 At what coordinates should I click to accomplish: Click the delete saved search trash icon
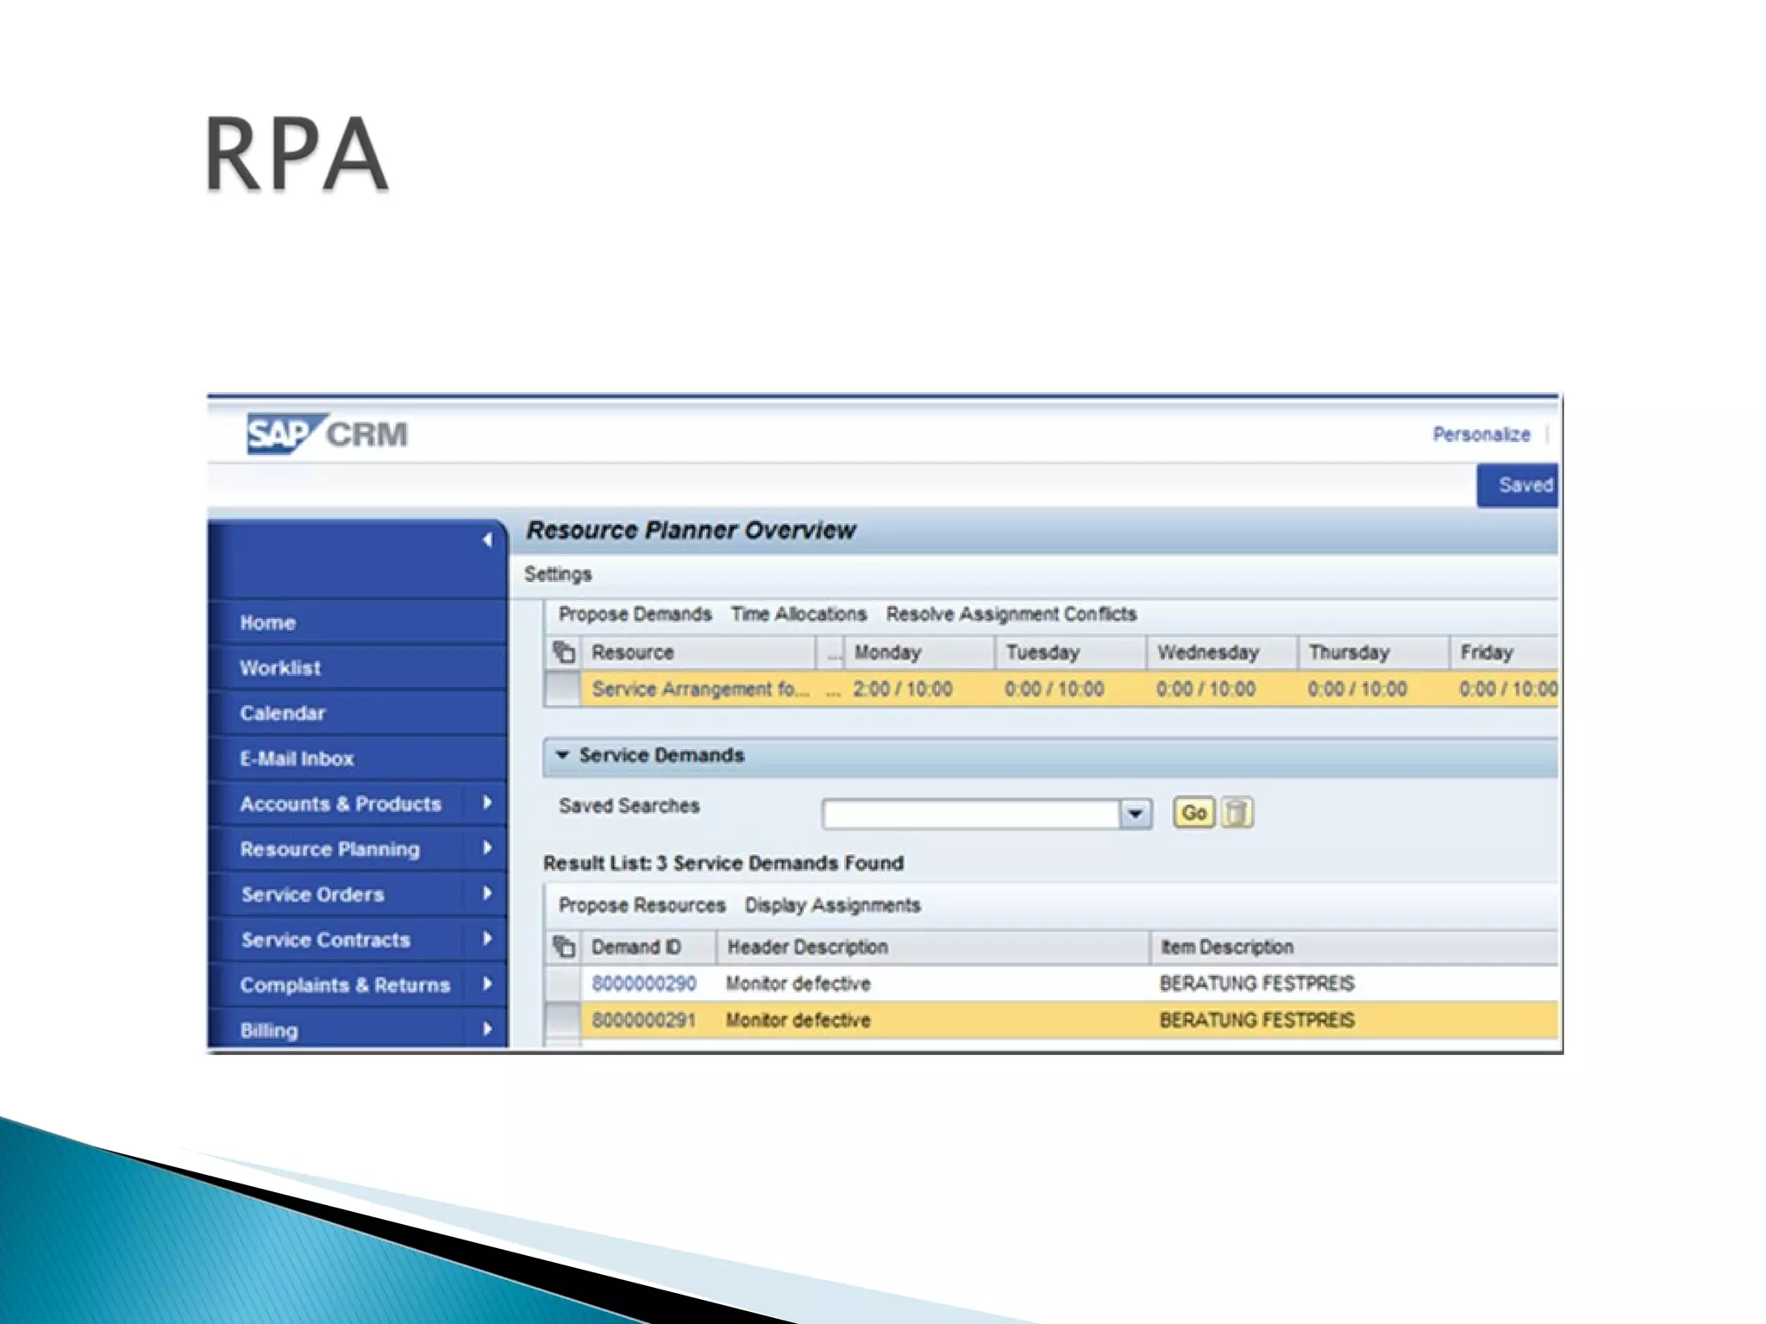(x=1237, y=812)
